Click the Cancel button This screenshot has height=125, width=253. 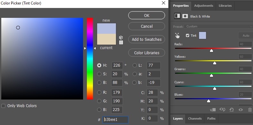147,26
